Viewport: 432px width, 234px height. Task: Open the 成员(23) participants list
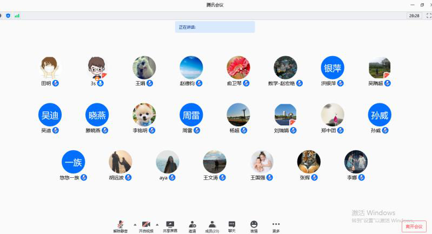click(212, 226)
